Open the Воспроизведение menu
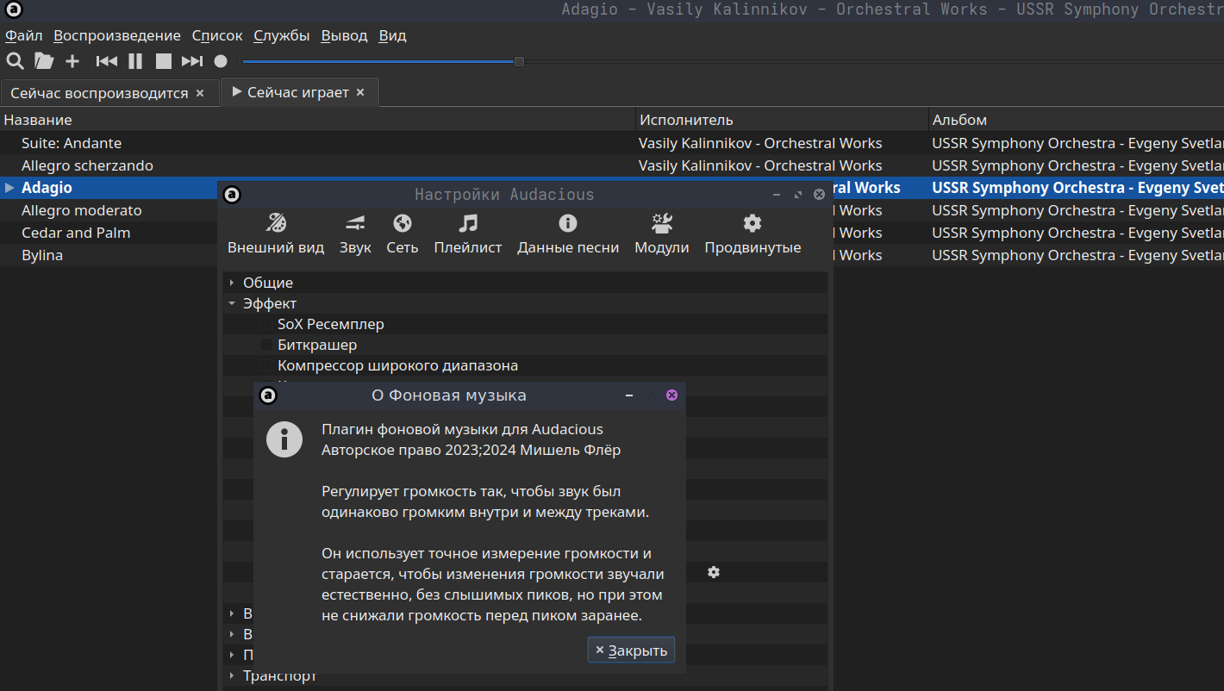Viewport: 1224px width, 691px height. pyautogui.click(x=117, y=35)
